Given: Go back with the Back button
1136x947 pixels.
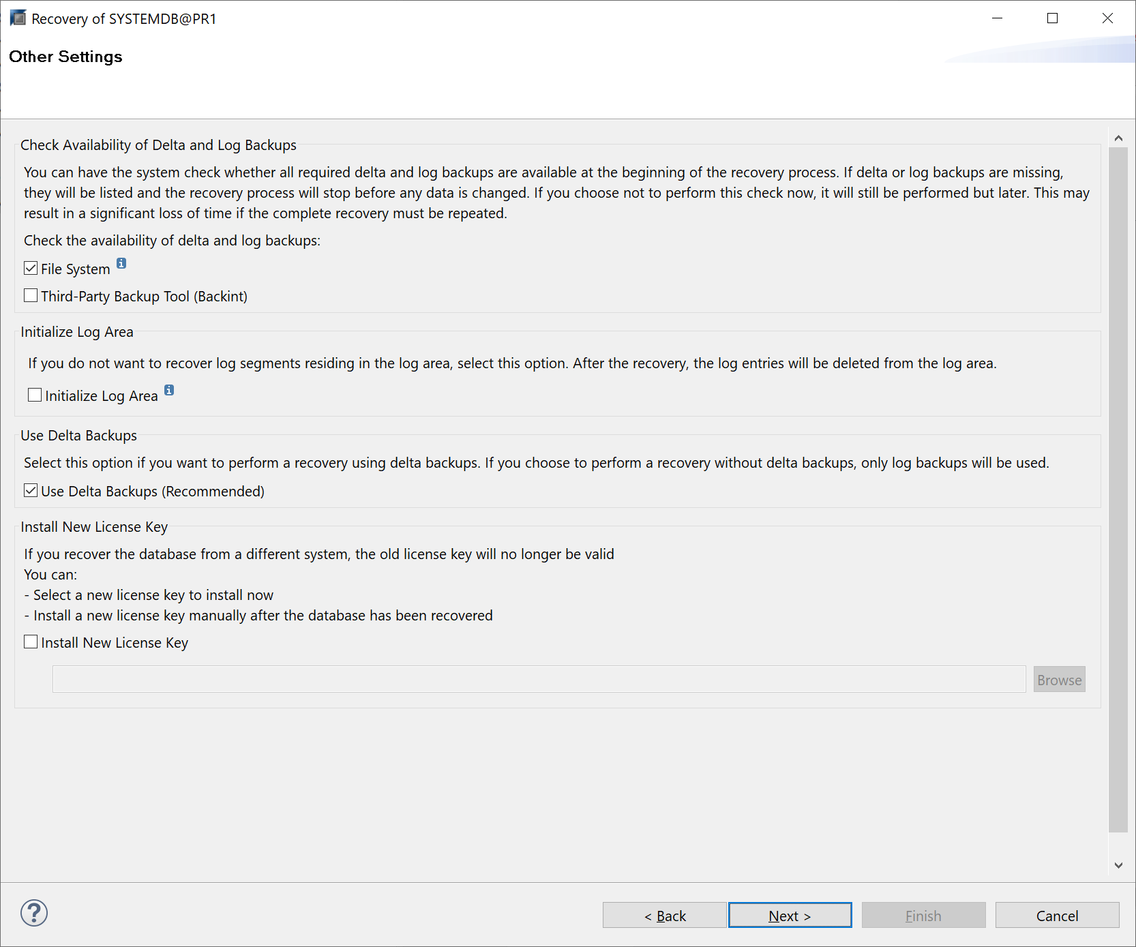Looking at the screenshot, I should pyautogui.click(x=665, y=916).
